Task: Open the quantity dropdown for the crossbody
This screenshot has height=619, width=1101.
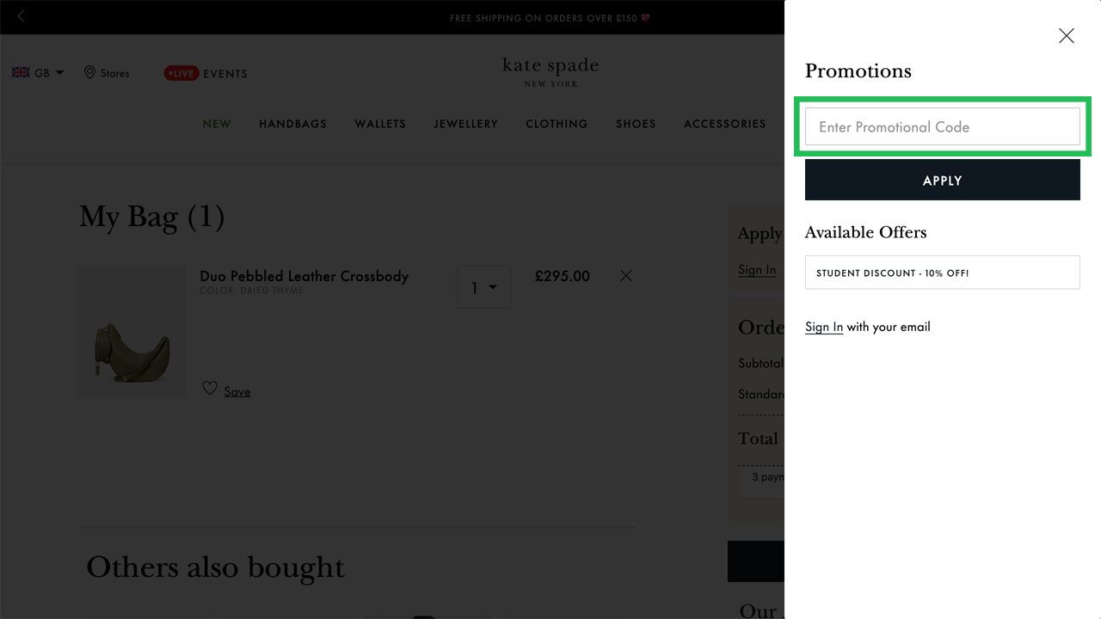Action: tap(484, 287)
